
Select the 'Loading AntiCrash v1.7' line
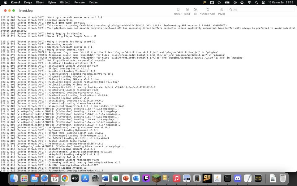pyautogui.click(x=48, y=63)
